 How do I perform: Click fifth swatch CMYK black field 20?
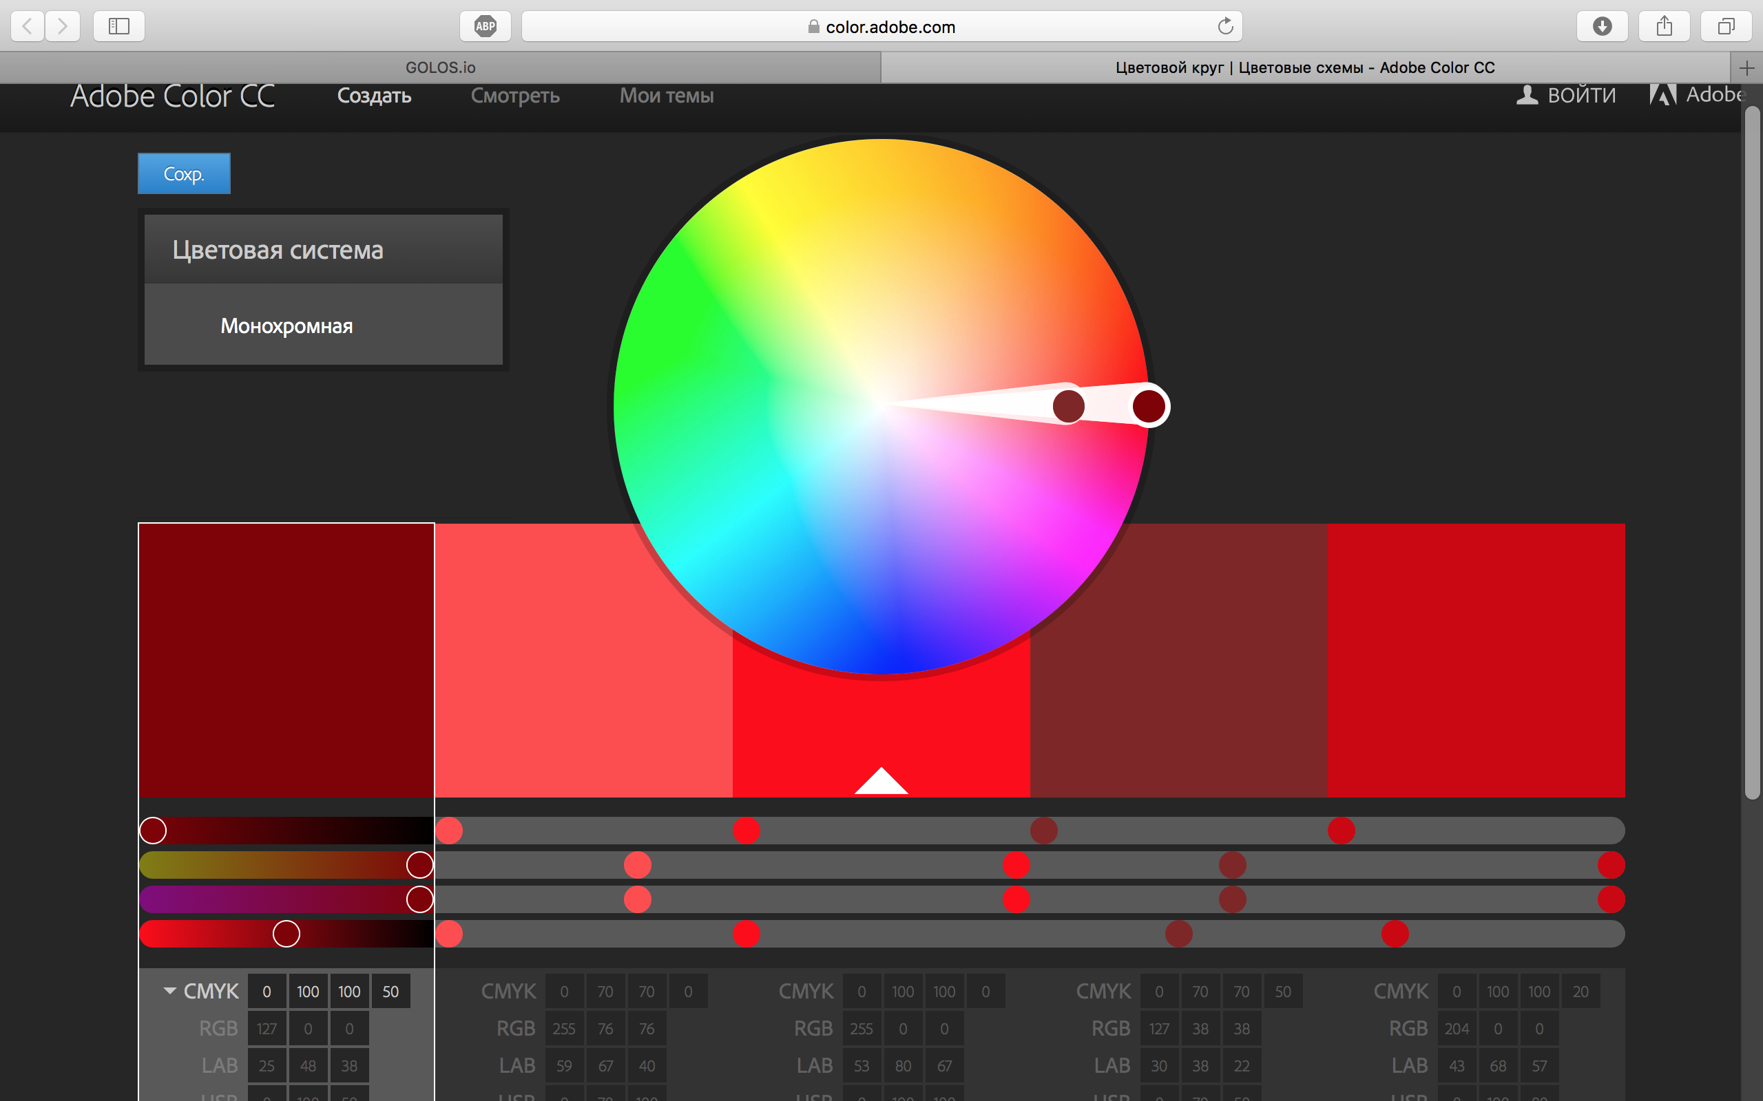[x=1580, y=991]
